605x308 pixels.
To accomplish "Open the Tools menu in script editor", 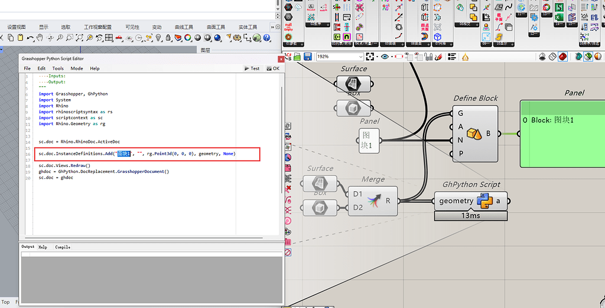I will (58, 68).
